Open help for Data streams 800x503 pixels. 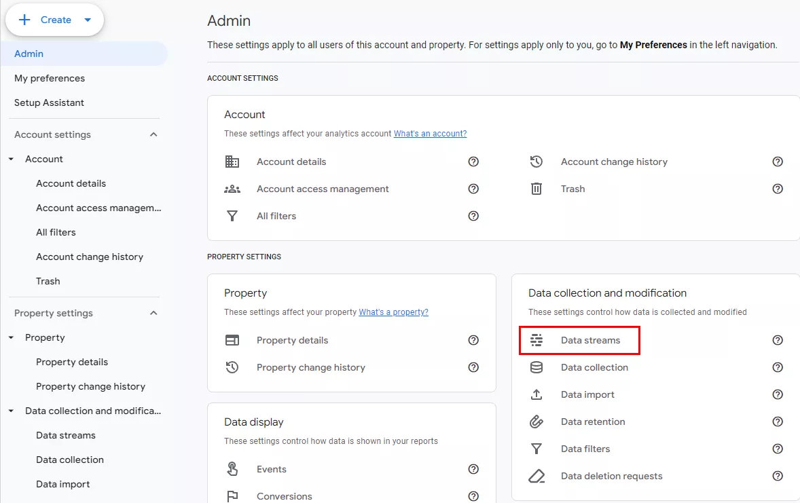click(778, 340)
